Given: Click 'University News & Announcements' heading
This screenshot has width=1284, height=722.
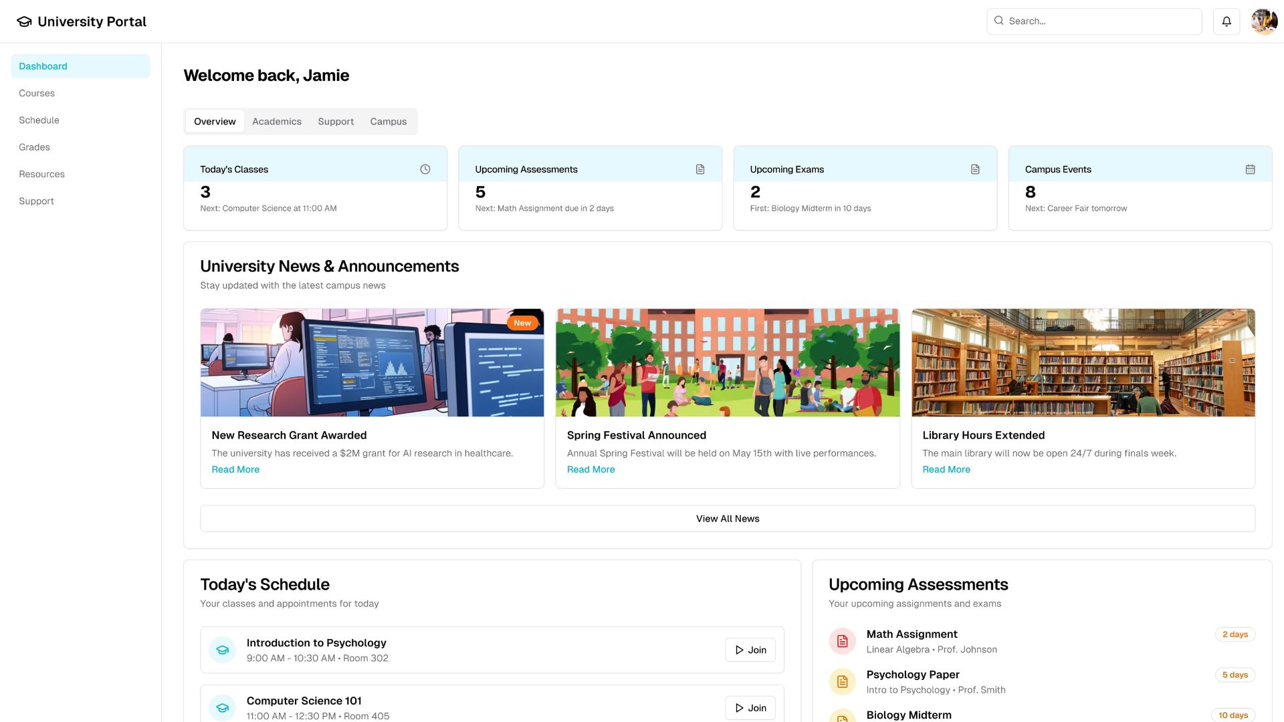Looking at the screenshot, I should click(x=330, y=266).
